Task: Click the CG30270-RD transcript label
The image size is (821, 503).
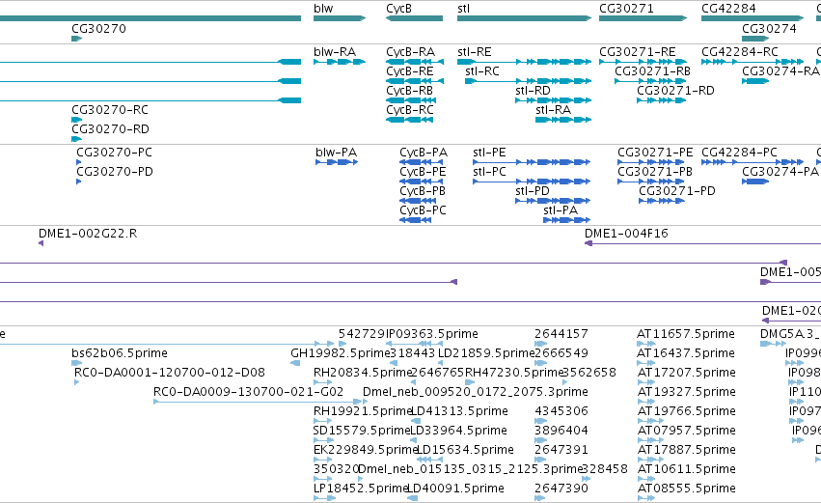Action: tap(110, 129)
